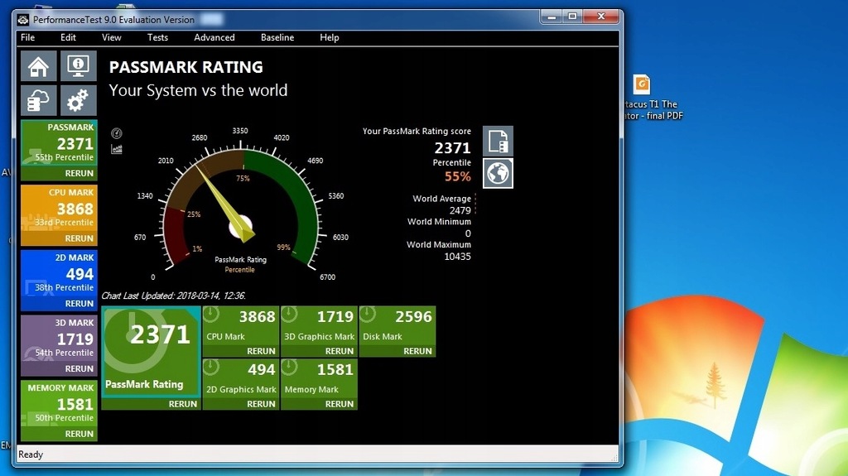This screenshot has width=848, height=476.
Task: Open the System Information monitor icon
Action: (79, 66)
